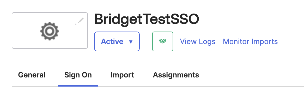Click the word Active in status button

click(x=112, y=41)
